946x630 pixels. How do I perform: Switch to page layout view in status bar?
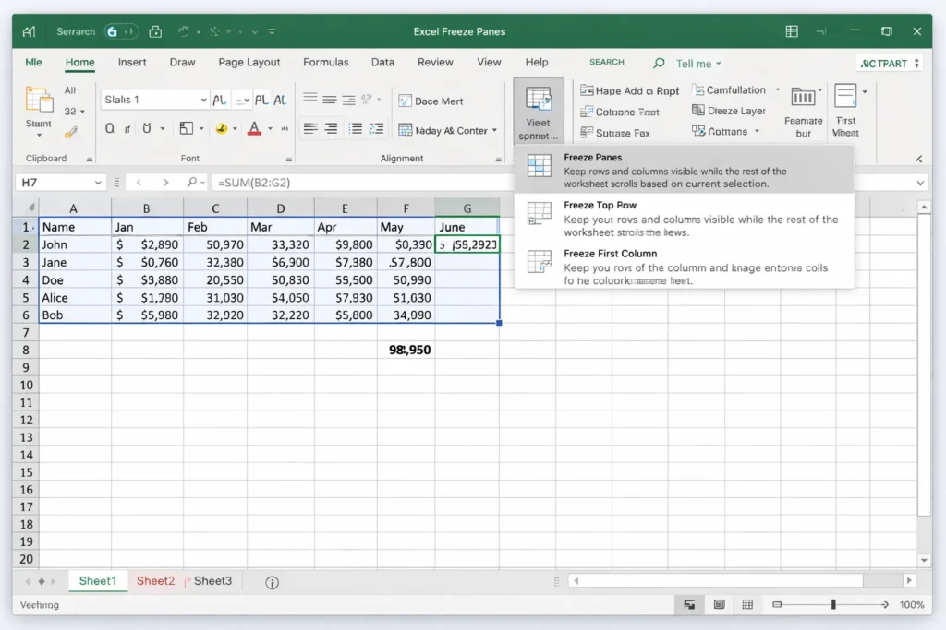[719, 604]
